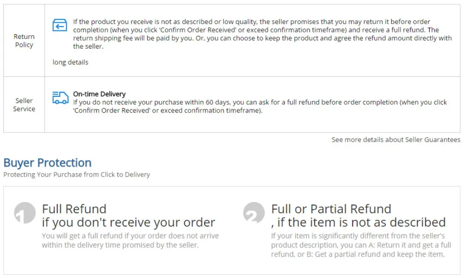Image resolution: width=464 pixels, height=278 pixels.
Task: Click the partial refund options description
Action: [361, 245]
